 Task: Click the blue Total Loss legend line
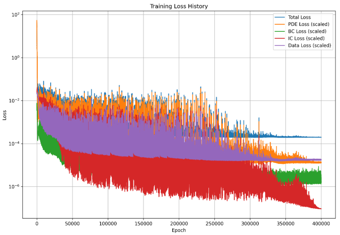tap(280, 17)
